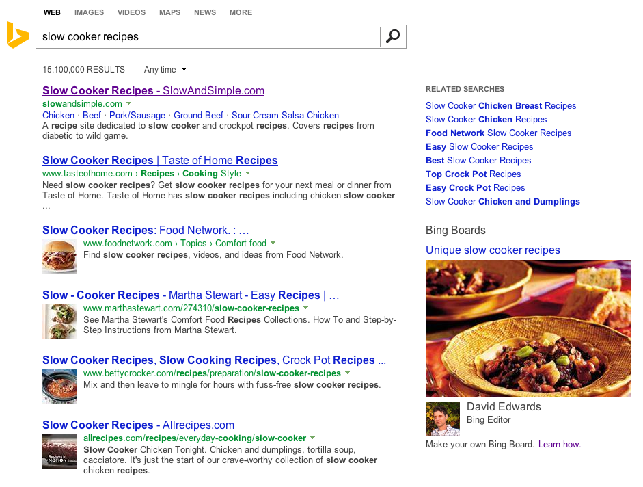Screen dimensions: 643x487
Task: Open the Pork/Sausage sublink
Action: click(x=137, y=115)
